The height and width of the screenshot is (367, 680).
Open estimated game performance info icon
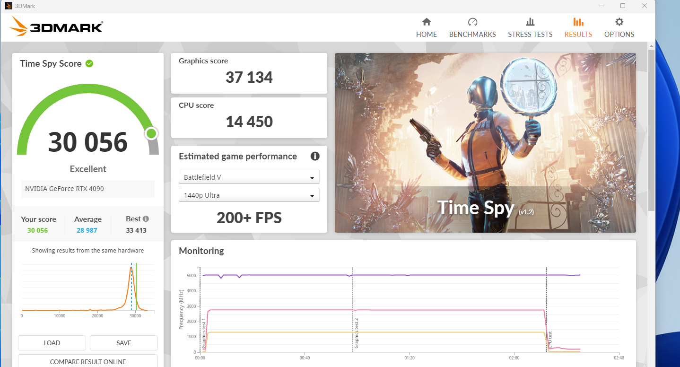[x=315, y=156]
